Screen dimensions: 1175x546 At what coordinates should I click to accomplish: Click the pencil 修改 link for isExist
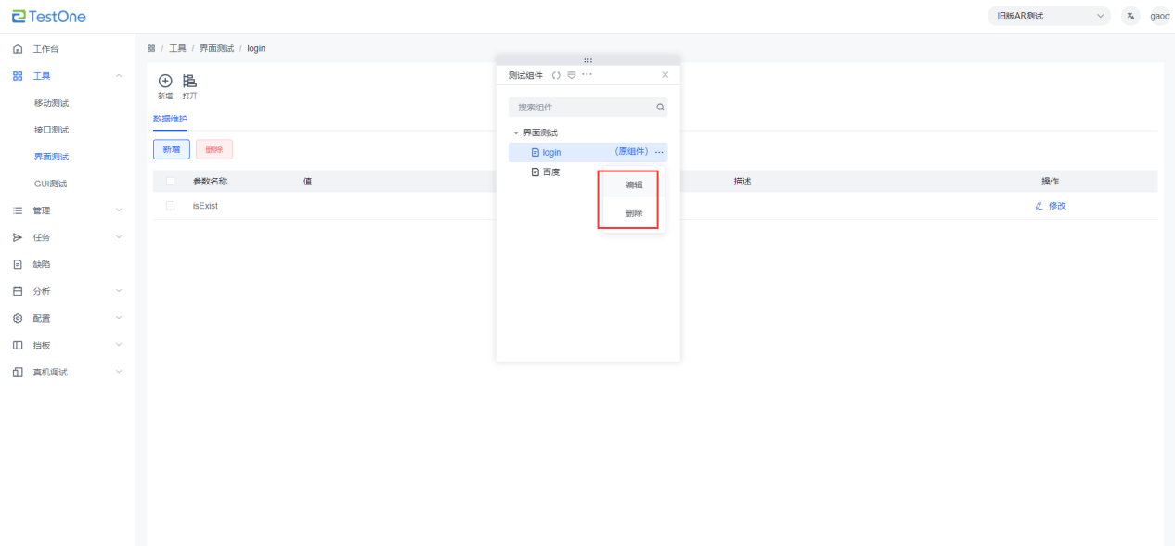(1051, 206)
